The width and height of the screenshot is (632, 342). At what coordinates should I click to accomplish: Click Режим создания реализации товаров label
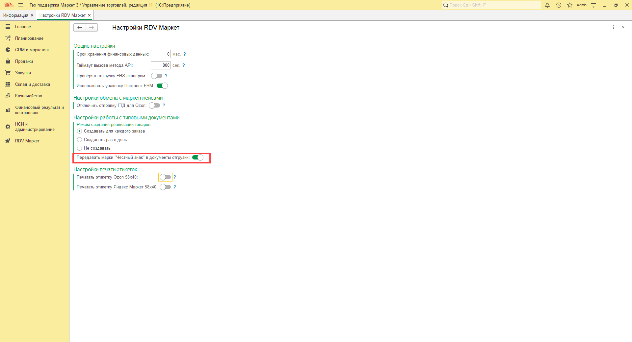pos(114,124)
